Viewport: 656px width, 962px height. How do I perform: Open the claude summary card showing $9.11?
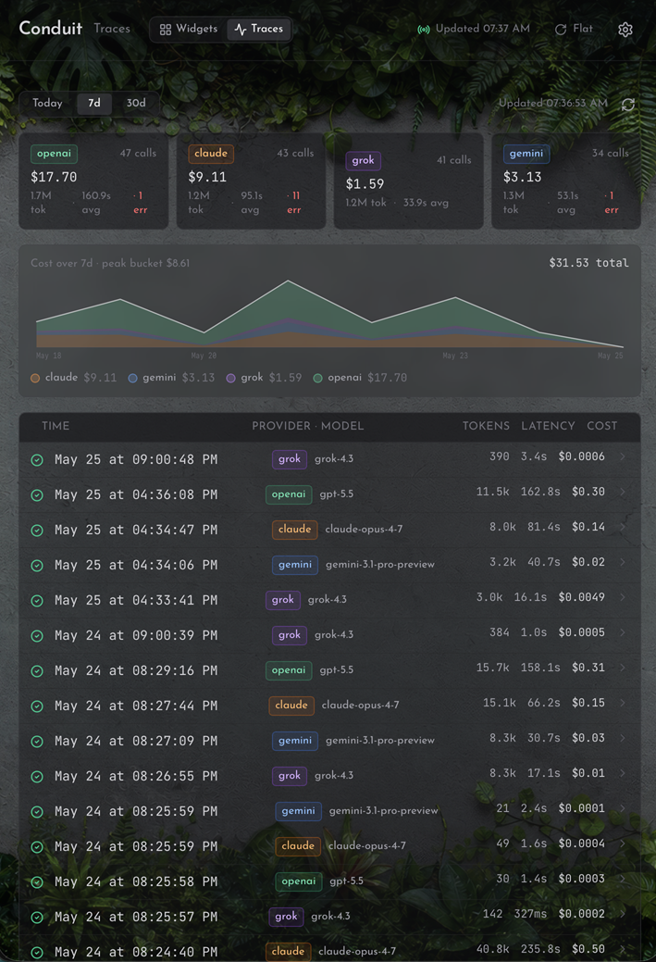tap(251, 181)
